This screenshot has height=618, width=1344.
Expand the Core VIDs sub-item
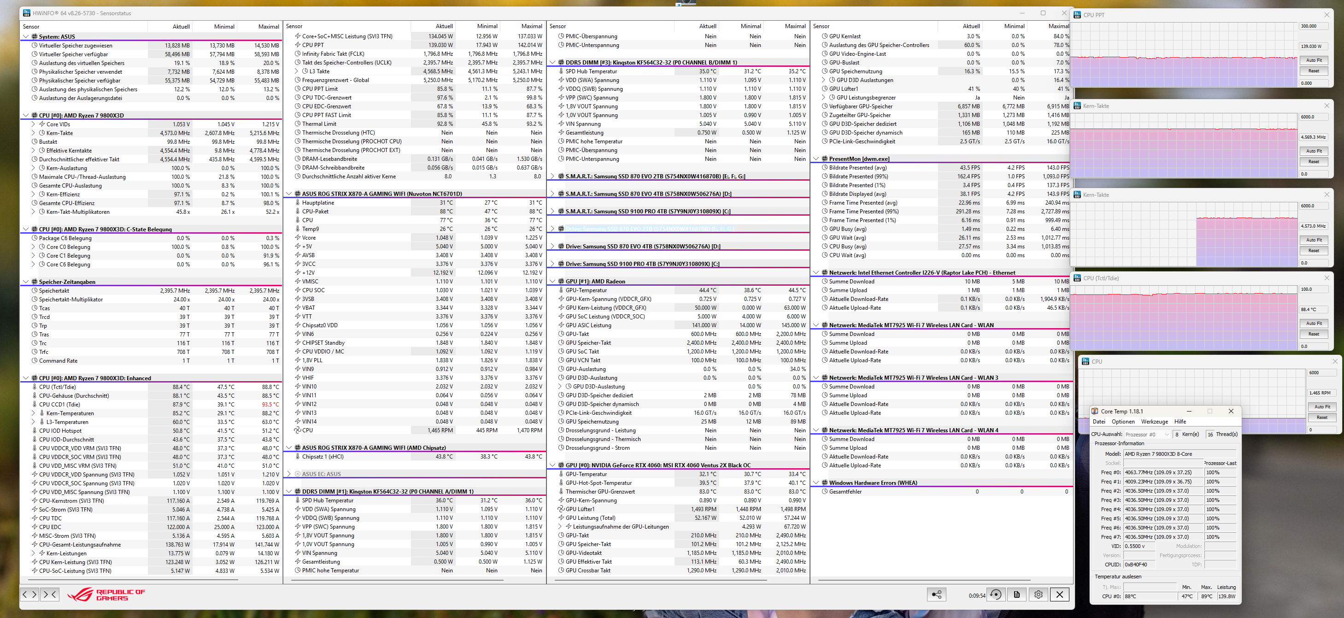pyautogui.click(x=33, y=124)
